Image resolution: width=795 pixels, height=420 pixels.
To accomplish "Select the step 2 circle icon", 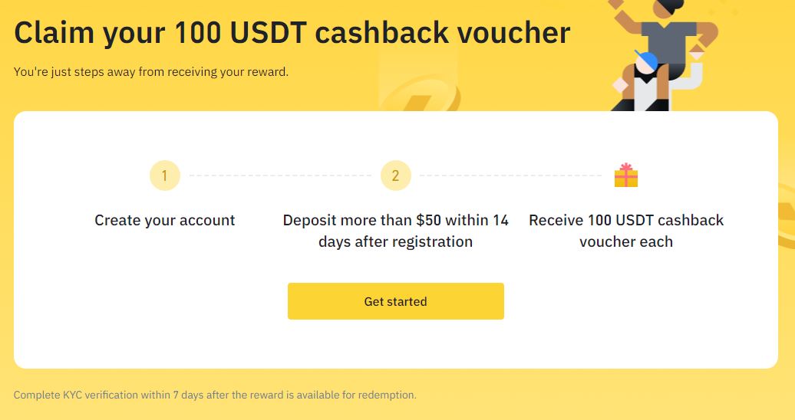I will point(395,176).
